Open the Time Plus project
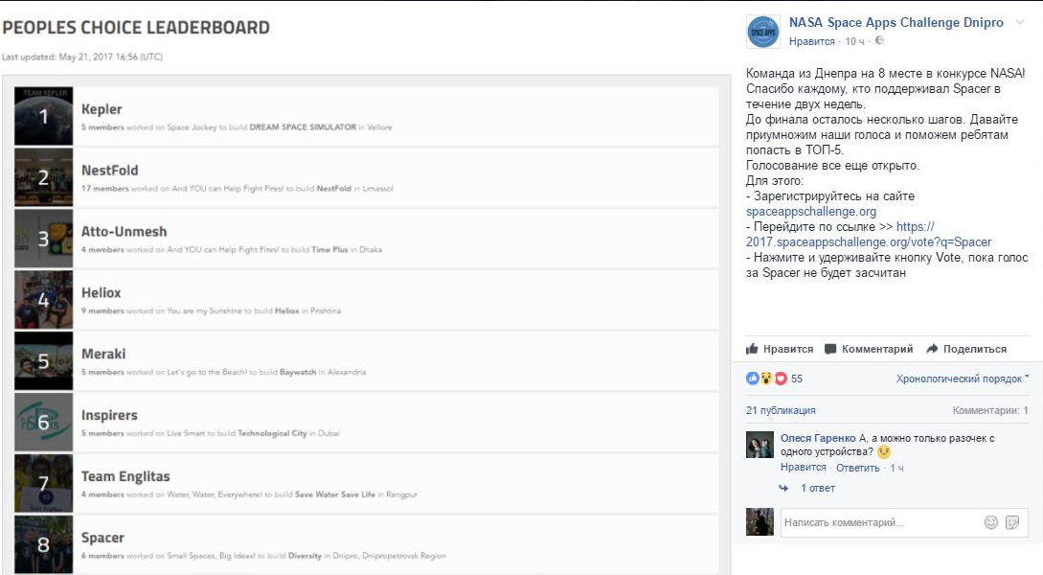 (x=329, y=249)
